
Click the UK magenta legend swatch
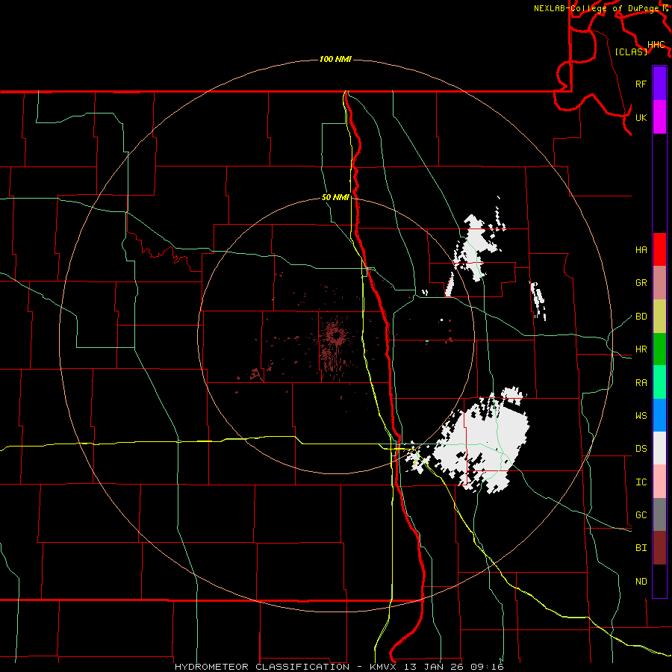(x=659, y=117)
